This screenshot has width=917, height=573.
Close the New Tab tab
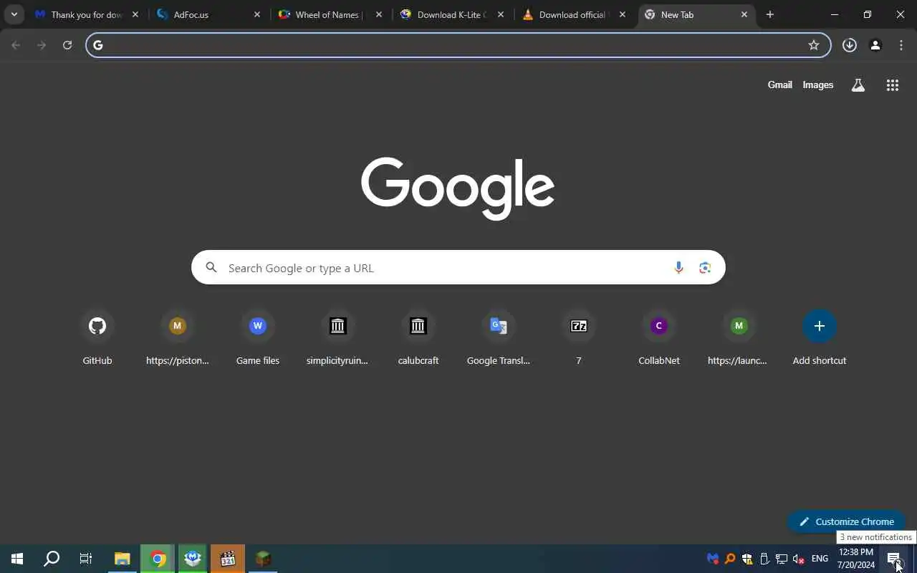pos(744,14)
